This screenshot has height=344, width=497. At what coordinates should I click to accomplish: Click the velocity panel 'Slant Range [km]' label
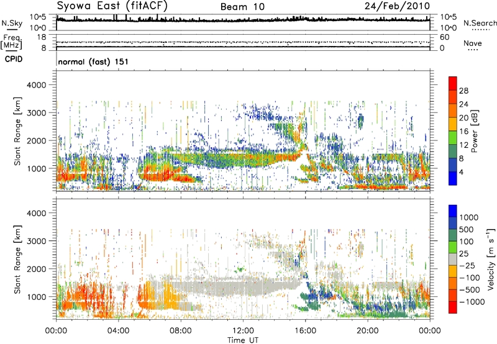pos(17,259)
